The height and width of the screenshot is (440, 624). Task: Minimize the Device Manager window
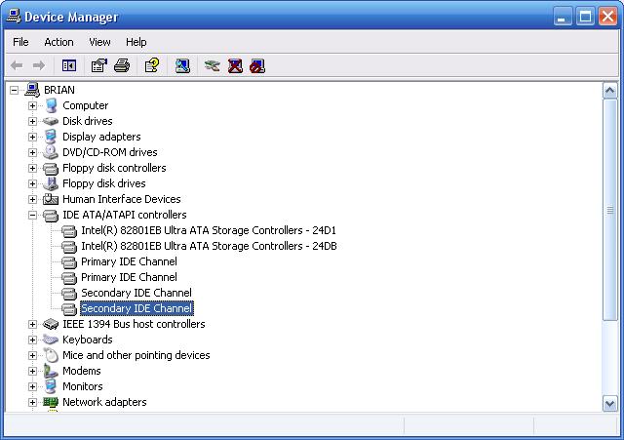(563, 17)
